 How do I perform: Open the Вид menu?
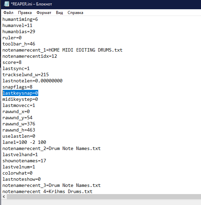[59, 13]
